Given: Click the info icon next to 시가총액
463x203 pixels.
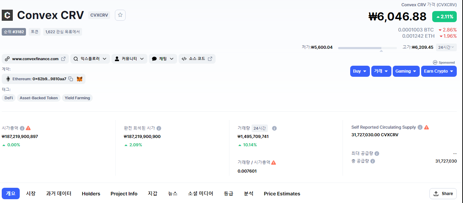Looking at the screenshot, I should pos(22,128).
